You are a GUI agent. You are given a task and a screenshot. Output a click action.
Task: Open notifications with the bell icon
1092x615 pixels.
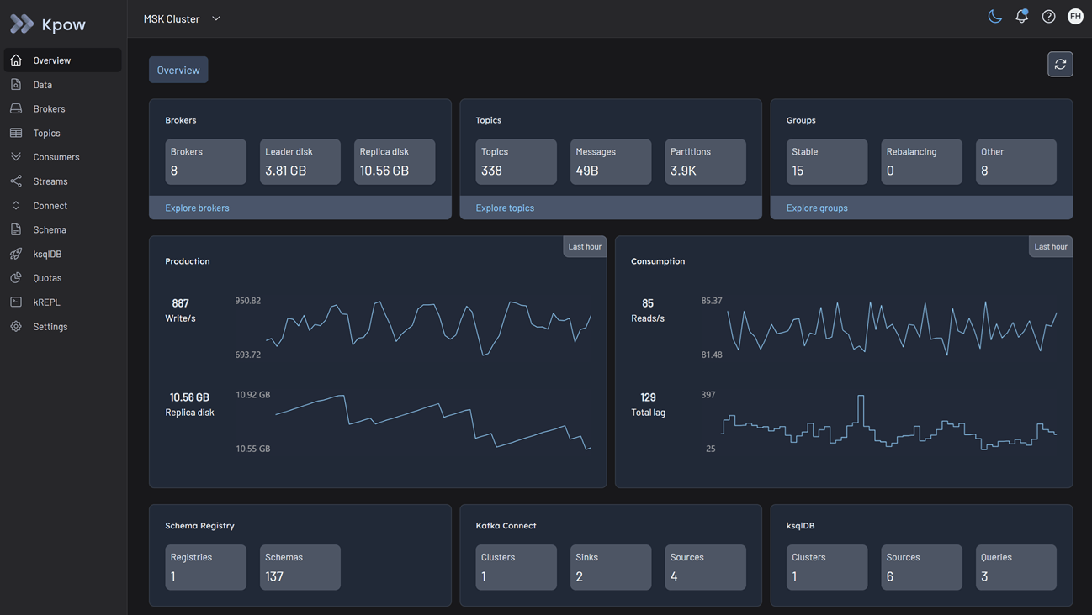[x=1020, y=15]
